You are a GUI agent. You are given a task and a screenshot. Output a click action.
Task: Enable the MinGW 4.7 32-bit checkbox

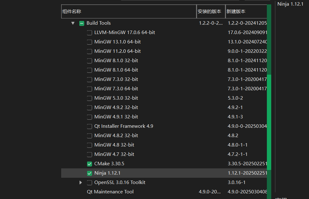[x=90, y=154]
